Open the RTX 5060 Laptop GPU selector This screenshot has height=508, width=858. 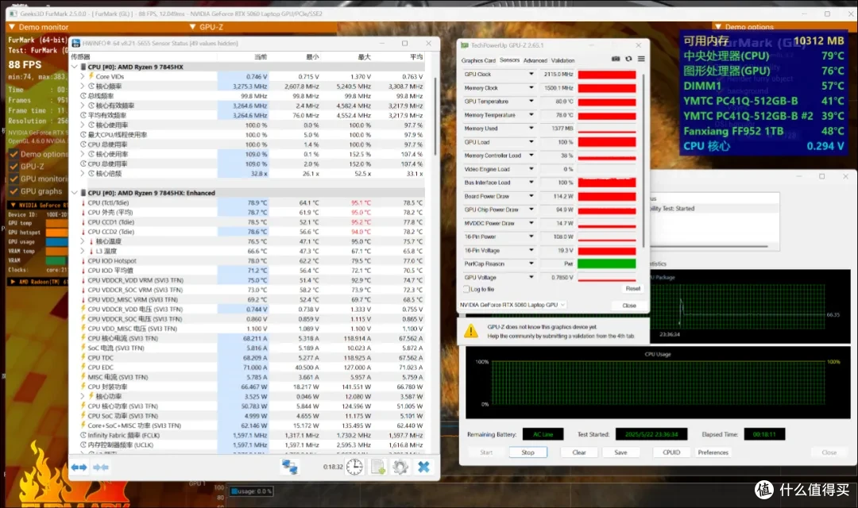512,305
